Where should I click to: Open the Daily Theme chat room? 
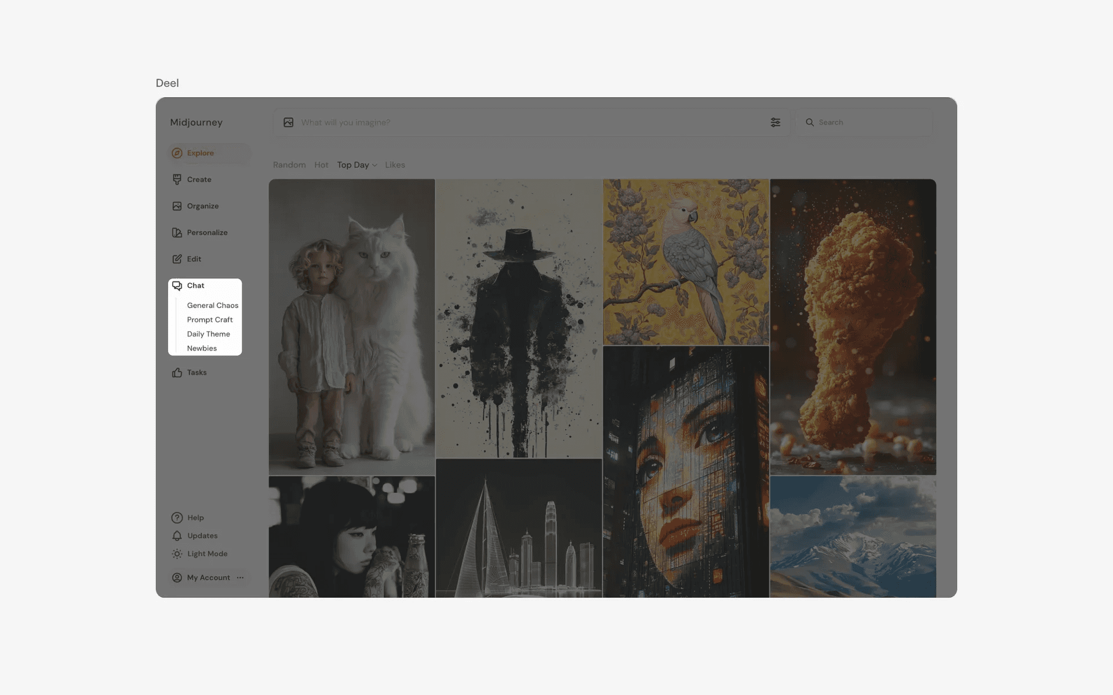point(208,334)
